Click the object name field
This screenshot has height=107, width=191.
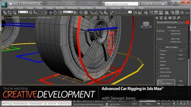[170, 22]
